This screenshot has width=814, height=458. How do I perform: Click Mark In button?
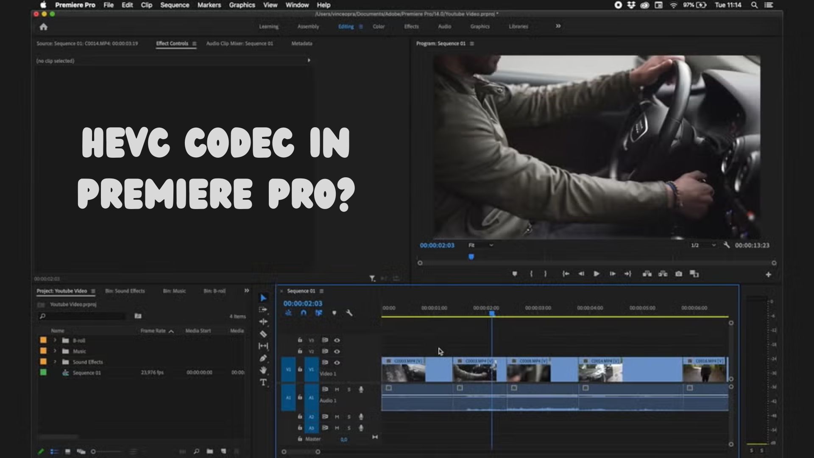coord(531,274)
